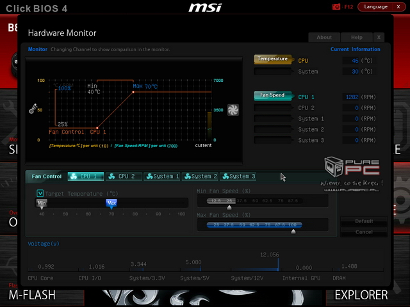Click the 40°C min point on fan curve

tap(97, 128)
